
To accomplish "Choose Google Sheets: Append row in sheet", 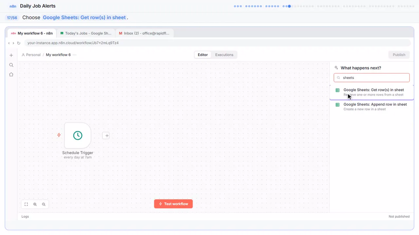I will pos(372,106).
